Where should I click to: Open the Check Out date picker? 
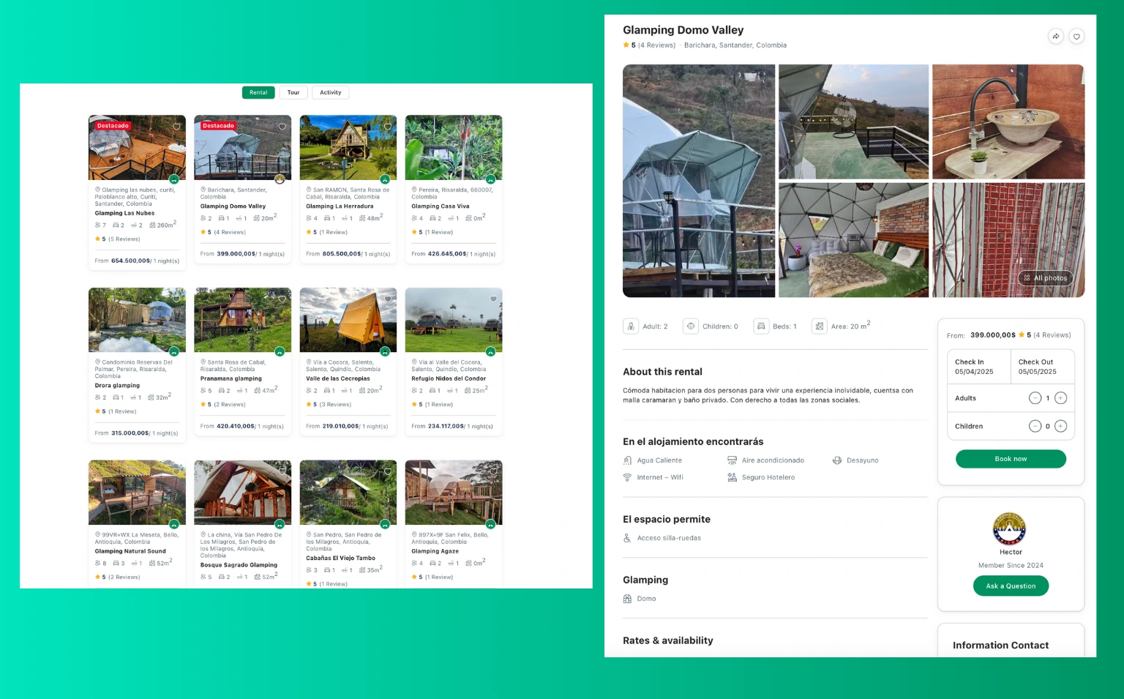1042,367
